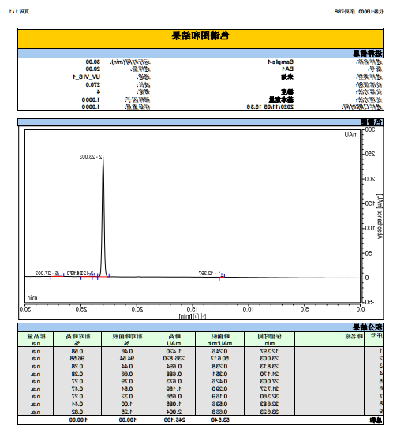
Task: Click peak height cell 236.820
Action: (x=174, y=358)
